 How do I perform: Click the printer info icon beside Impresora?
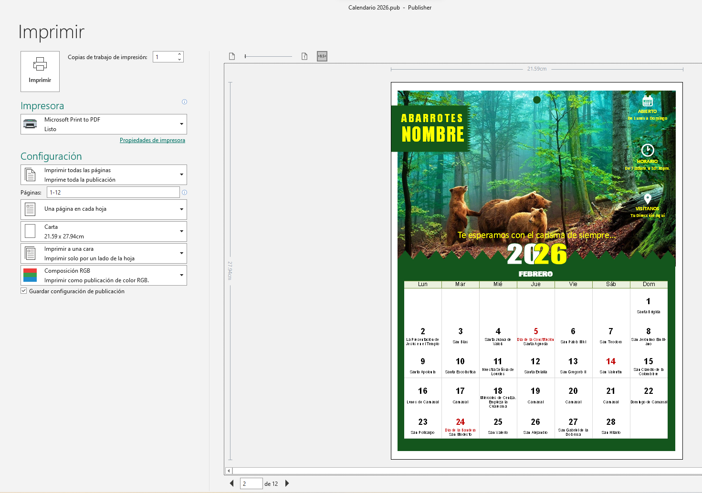(184, 102)
